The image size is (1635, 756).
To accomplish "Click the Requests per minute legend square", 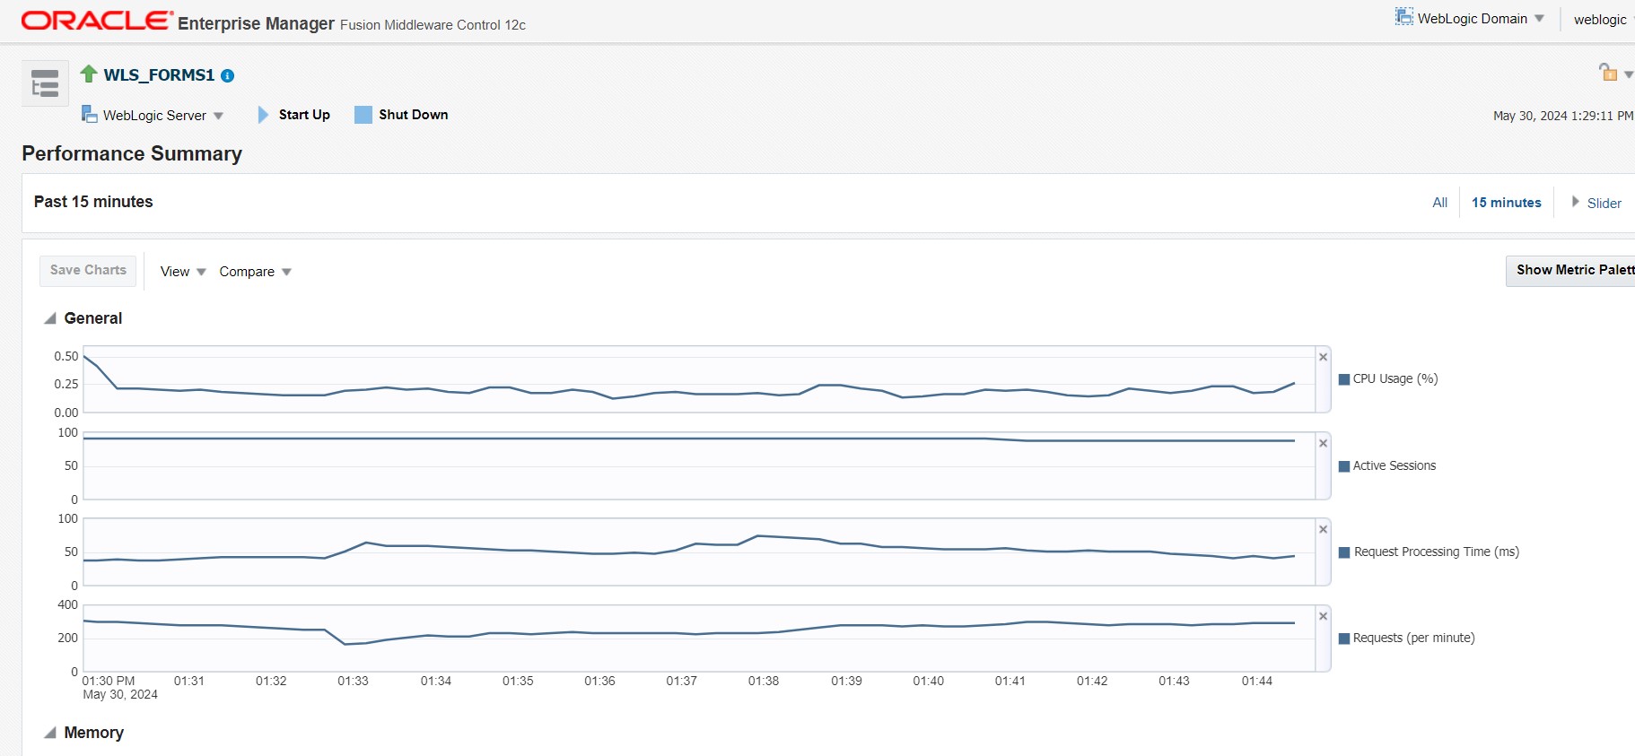I will (x=1344, y=639).
